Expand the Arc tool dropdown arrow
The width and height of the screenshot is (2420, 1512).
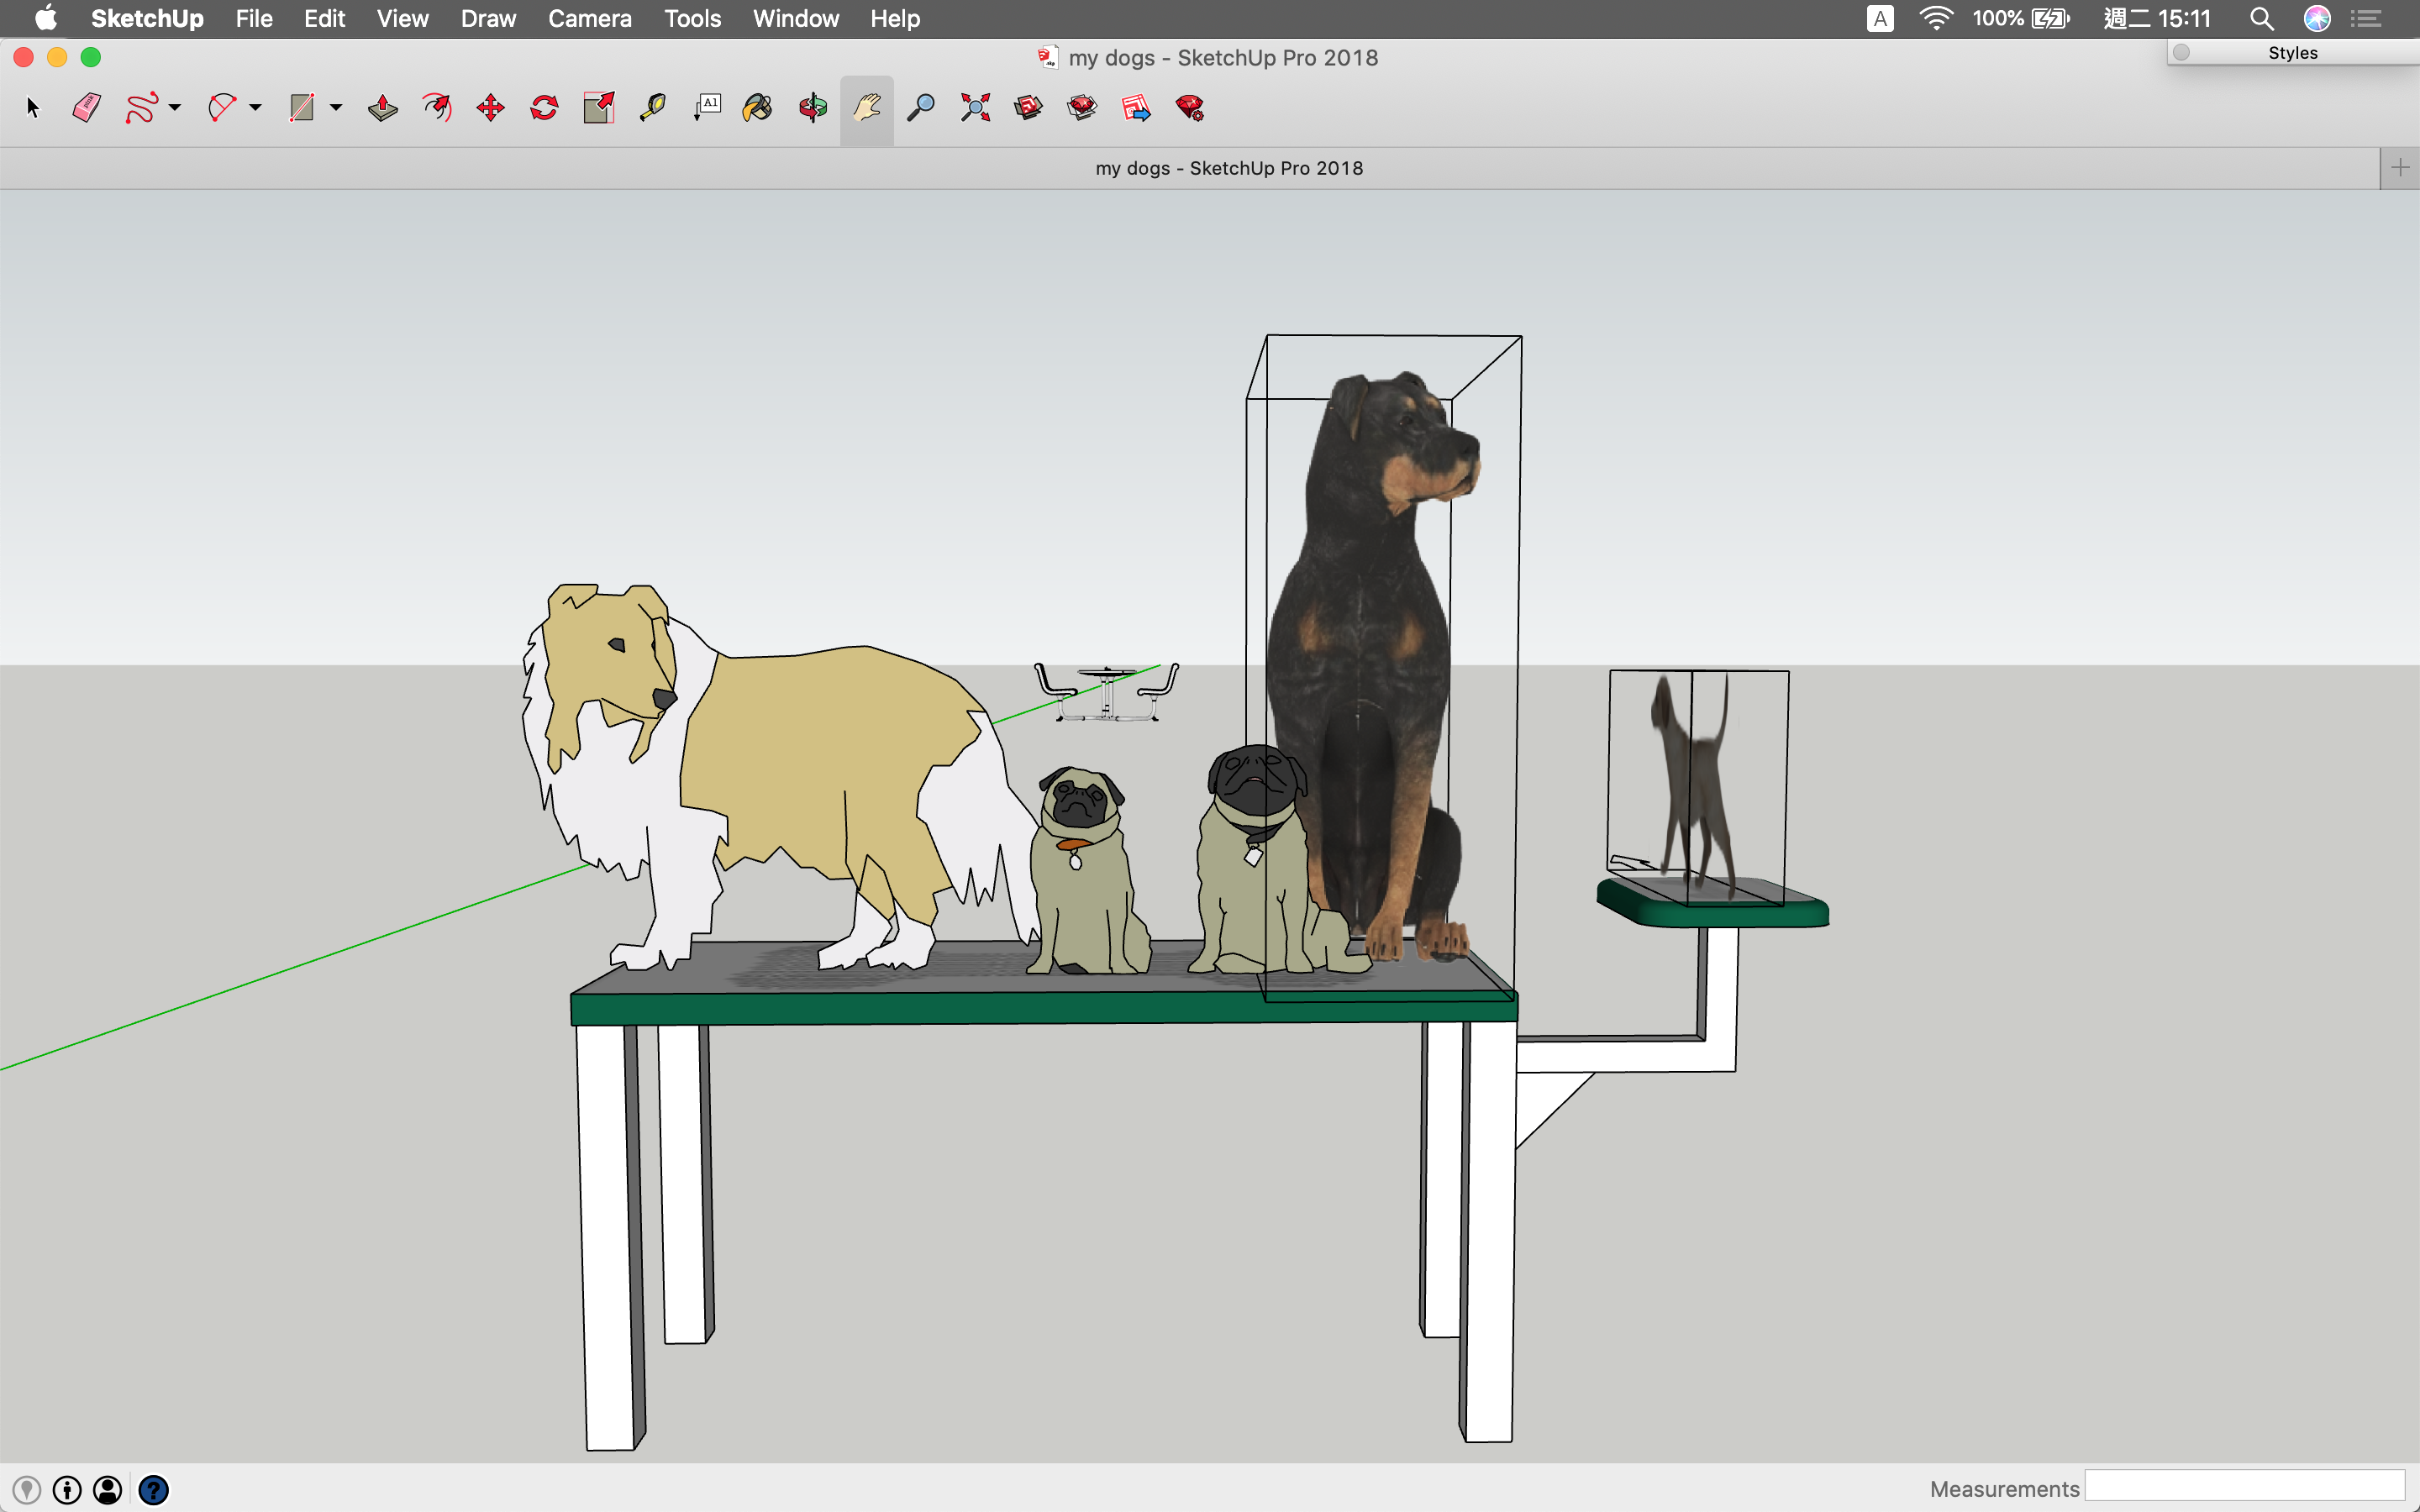click(256, 107)
